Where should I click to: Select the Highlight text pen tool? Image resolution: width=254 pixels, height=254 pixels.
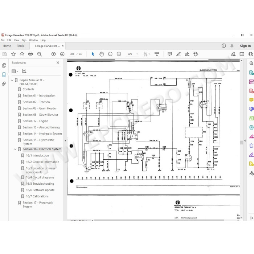coord(179,54)
